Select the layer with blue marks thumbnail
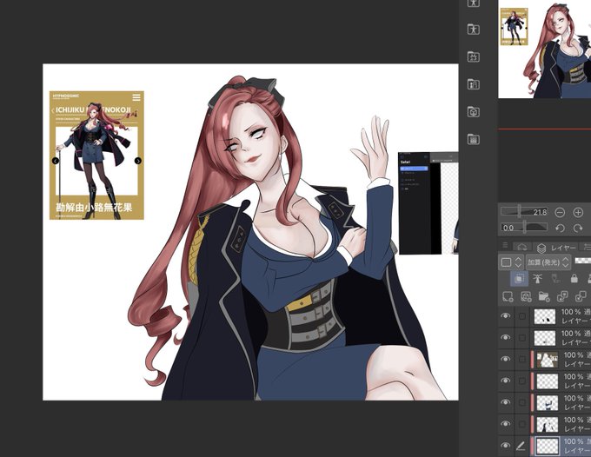Image resolution: width=591 pixels, height=457 pixels. [547, 403]
